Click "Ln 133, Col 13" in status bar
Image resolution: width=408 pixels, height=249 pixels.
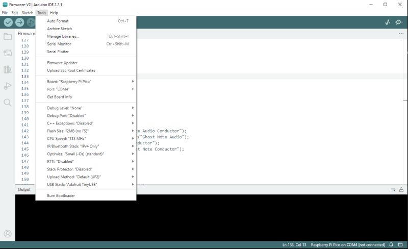[x=294, y=244]
